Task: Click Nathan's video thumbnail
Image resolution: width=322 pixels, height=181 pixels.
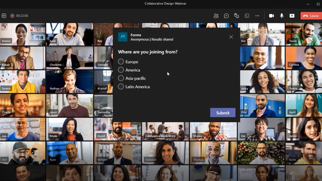Action: (x=70, y=82)
